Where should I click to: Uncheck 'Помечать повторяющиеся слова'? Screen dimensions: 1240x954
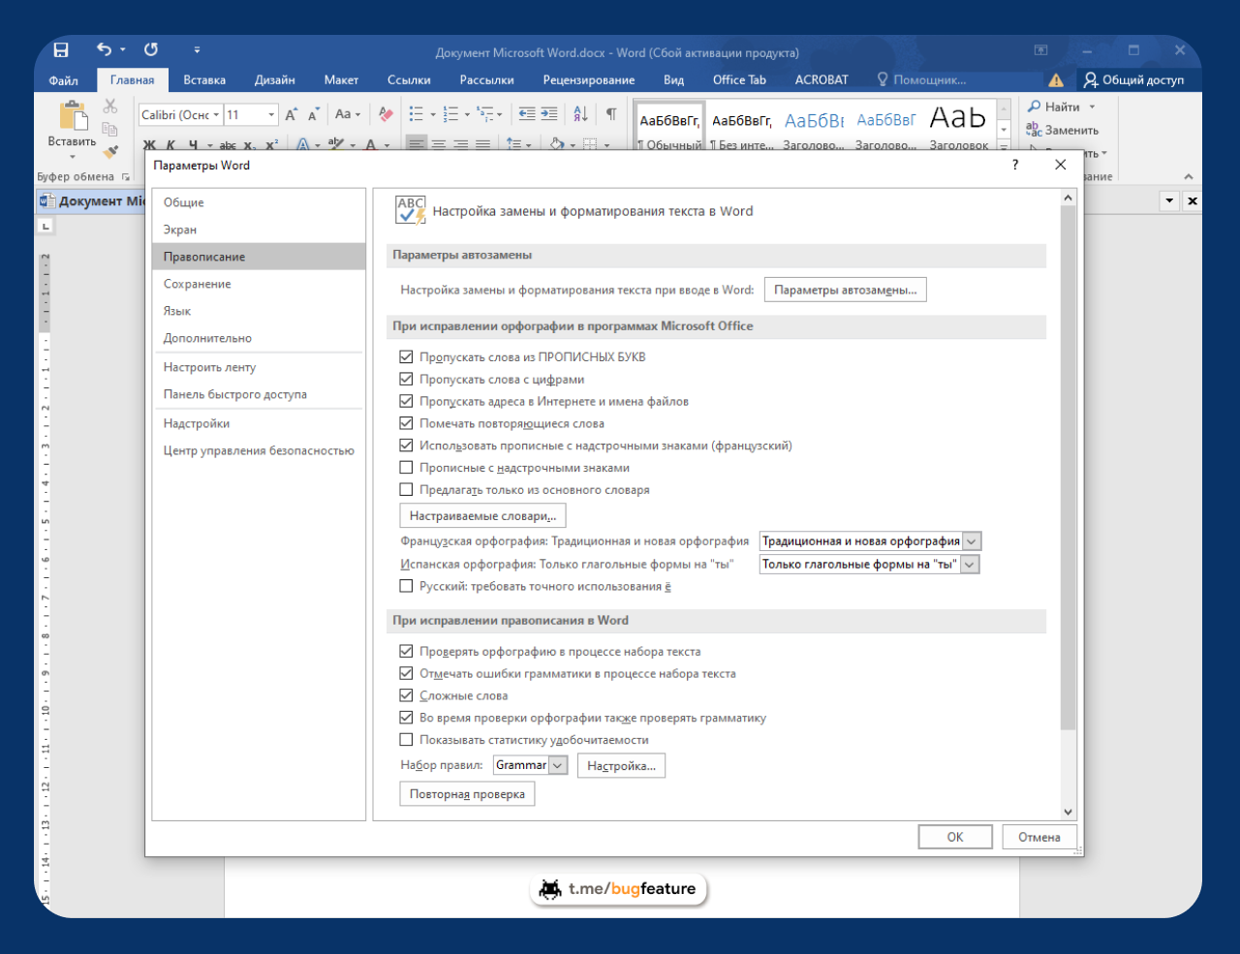[406, 423]
